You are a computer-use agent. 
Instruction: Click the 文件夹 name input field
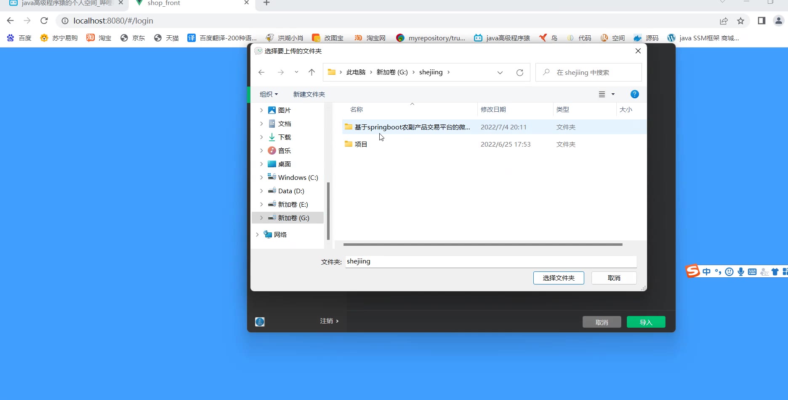click(491, 261)
